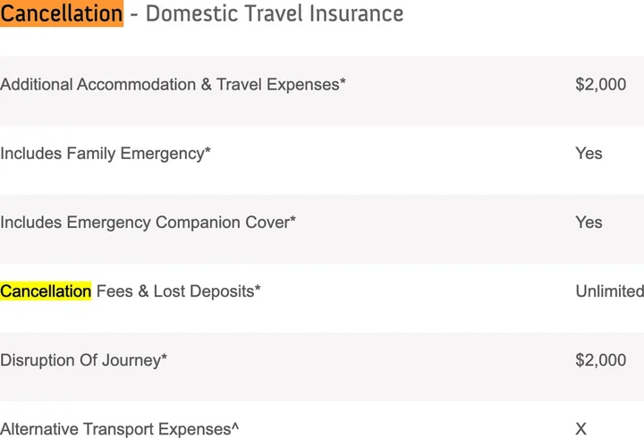The height and width of the screenshot is (438, 644).
Task: Click asterisk after Disruption Of Journey
Action: tap(164, 358)
